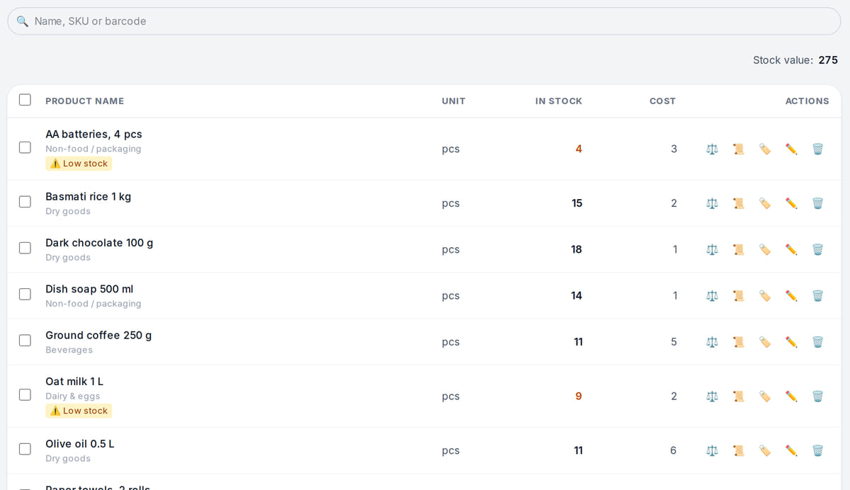The image size is (850, 490).
Task: Click the scales icon for Dish soap
Action: (712, 295)
